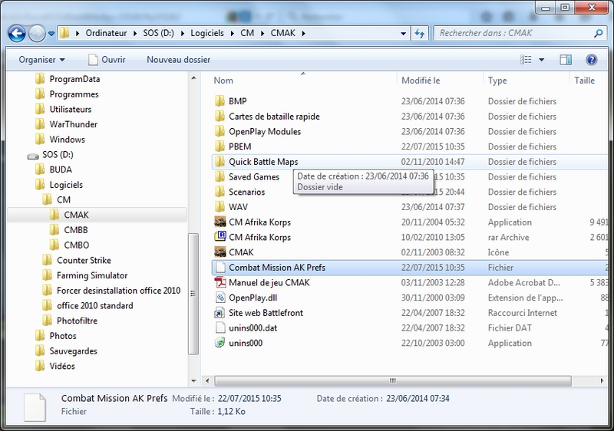Screen dimensions: 614x431
Task: Click the horizontal scrollbar thumb in file list
Action: (392, 380)
